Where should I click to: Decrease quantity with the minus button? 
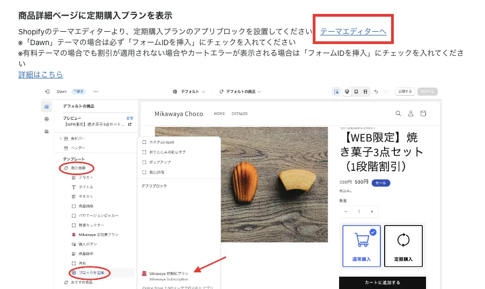coord(346,212)
